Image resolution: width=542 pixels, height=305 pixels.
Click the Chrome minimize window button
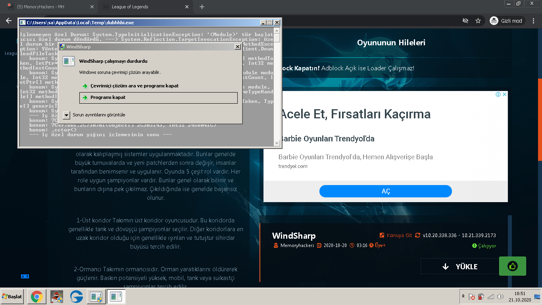pyautogui.click(x=509, y=3)
